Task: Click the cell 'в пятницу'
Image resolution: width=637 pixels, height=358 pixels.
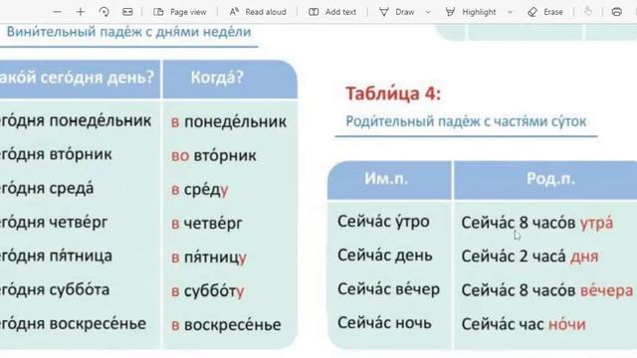Action: coord(209,258)
